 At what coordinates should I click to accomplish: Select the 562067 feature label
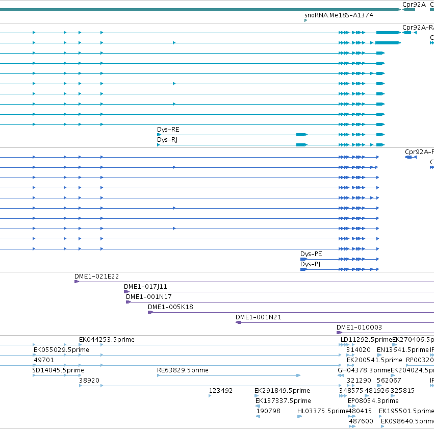click(389, 381)
